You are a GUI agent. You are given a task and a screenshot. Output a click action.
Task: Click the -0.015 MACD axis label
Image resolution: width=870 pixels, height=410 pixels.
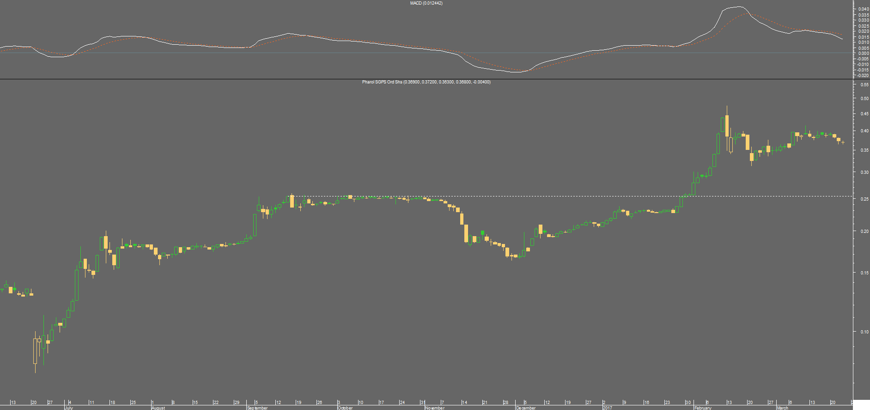(x=863, y=70)
